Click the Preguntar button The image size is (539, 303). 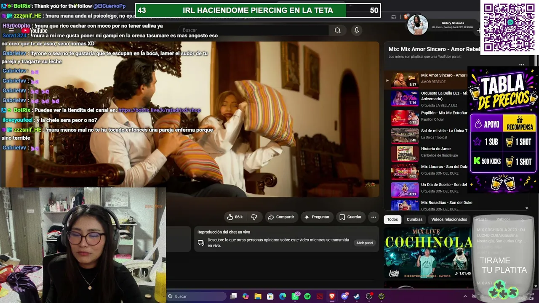(x=317, y=217)
